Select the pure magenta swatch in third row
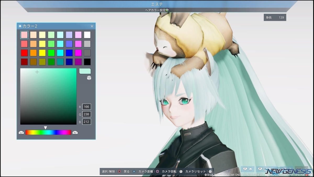The height and width of the screenshot is (177, 314). (x=78, y=53)
